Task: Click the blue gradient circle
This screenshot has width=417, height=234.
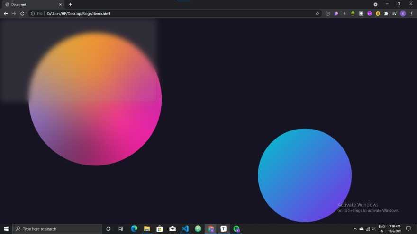Action: [305, 175]
